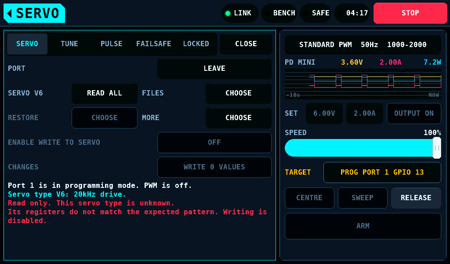Screen dimensions: 450x264
Task: Click the 2.00A current reading
Action: click(x=390, y=62)
